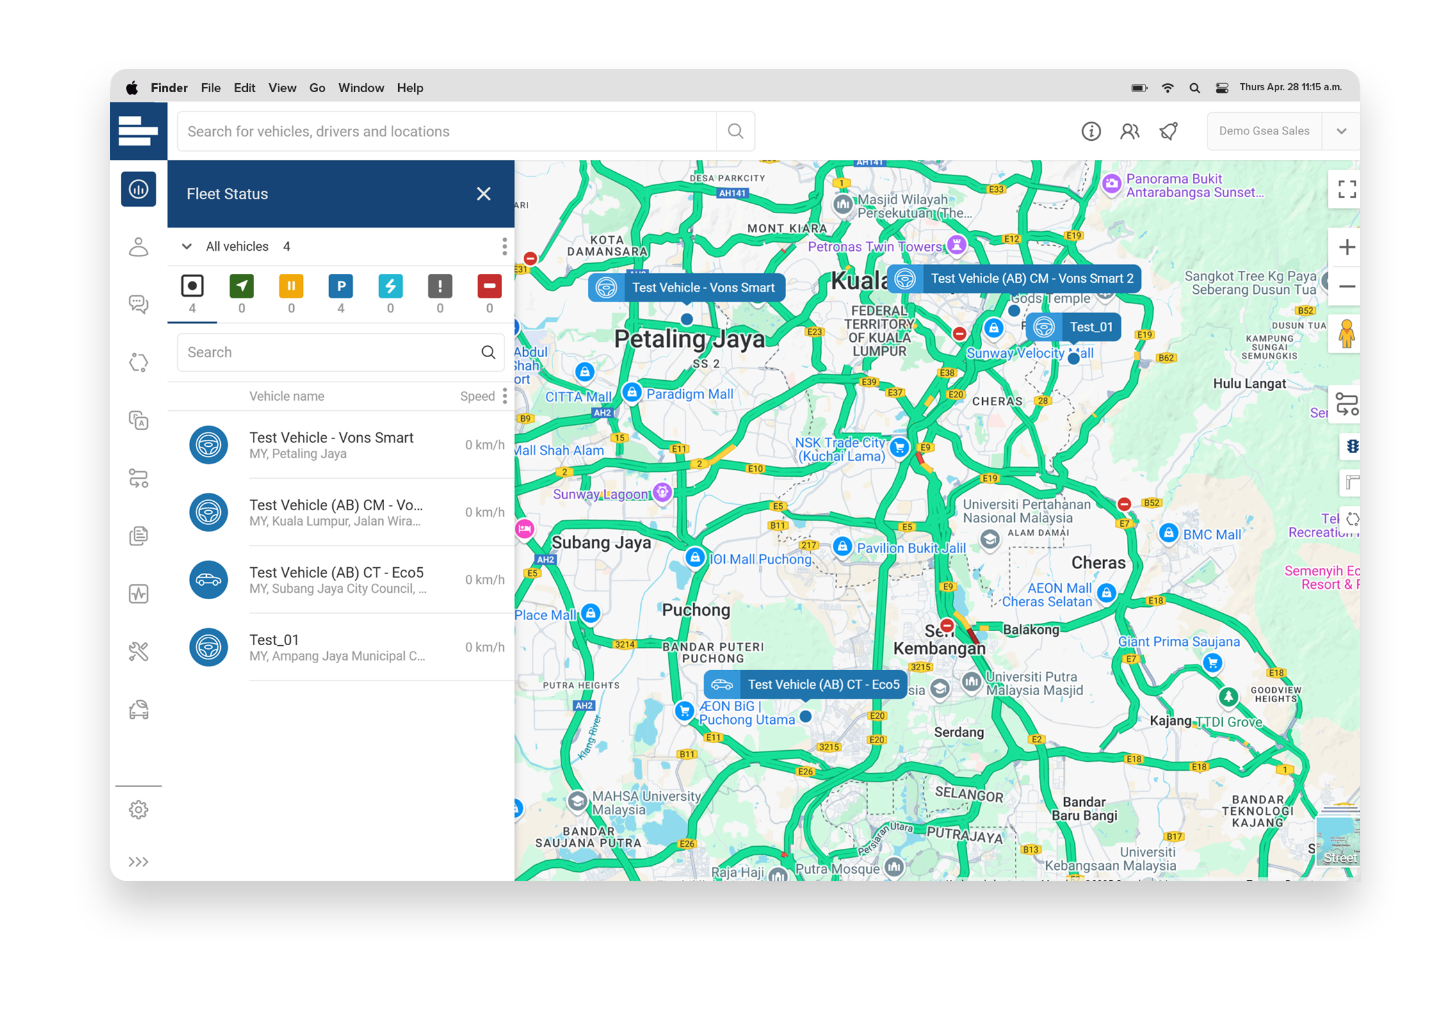The image size is (1447, 1012).
Task: Open the Fleet Status dashboard sidebar icon
Action: click(138, 189)
